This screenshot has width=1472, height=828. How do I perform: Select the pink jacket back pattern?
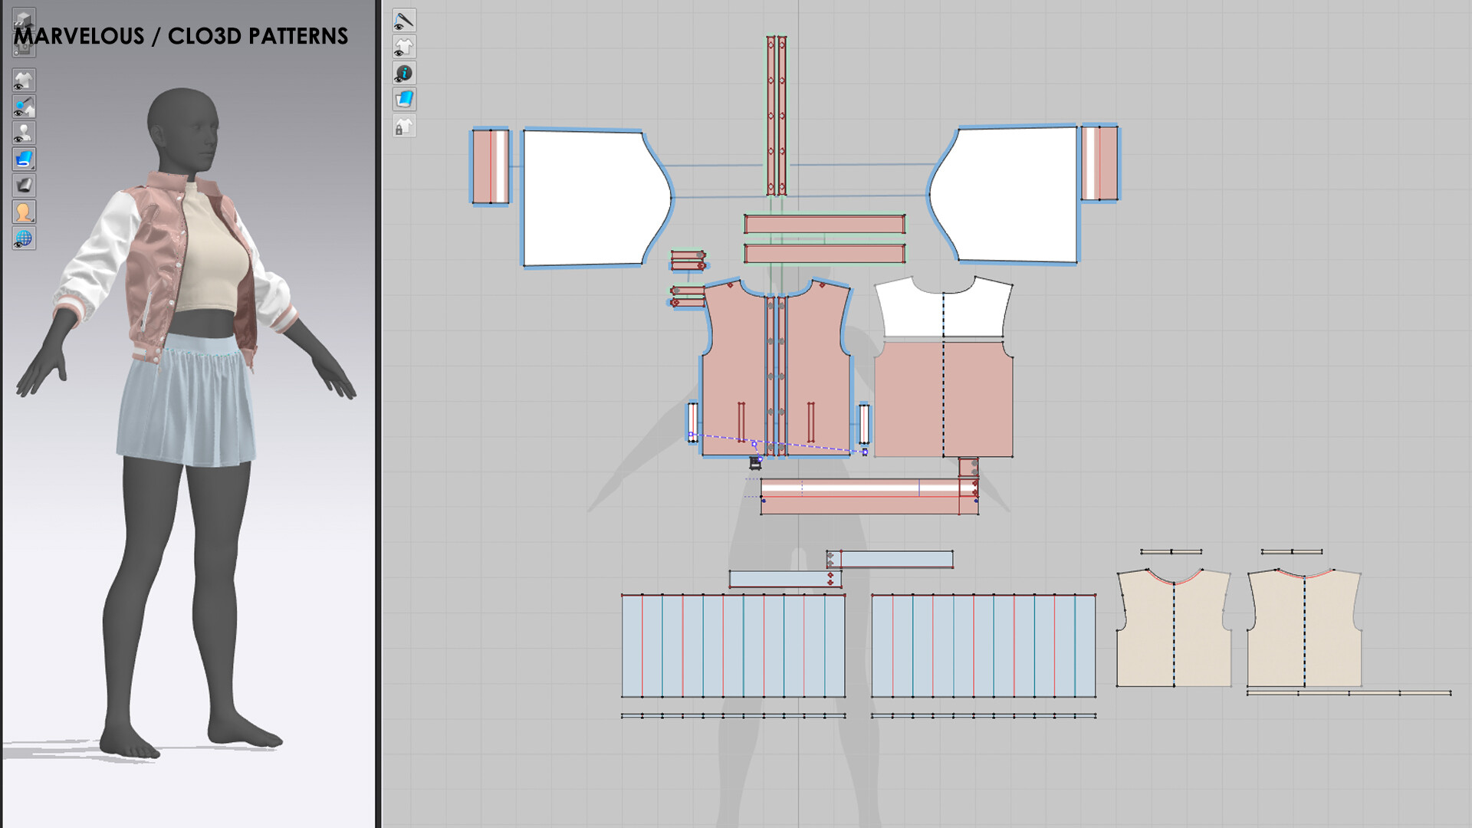coord(943,399)
